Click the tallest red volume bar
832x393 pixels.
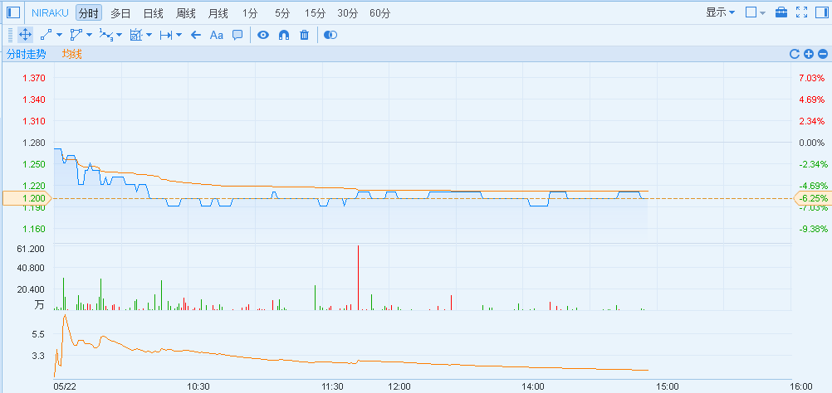pos(358,278)
